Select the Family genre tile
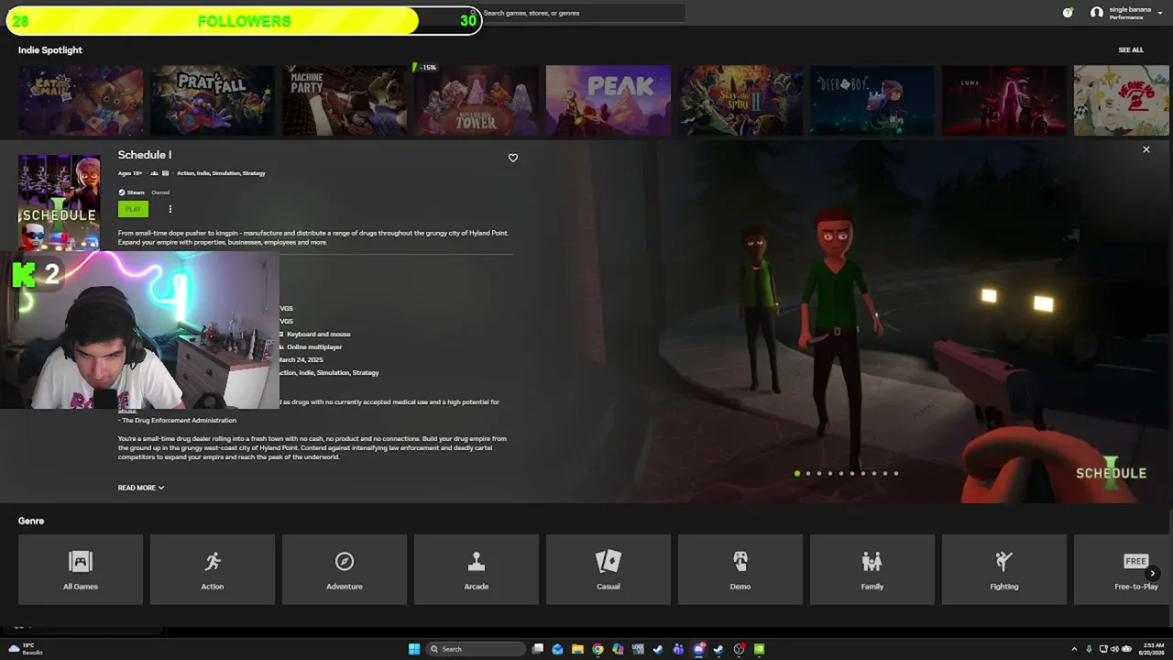1173x660 pixels. (872, 569)
